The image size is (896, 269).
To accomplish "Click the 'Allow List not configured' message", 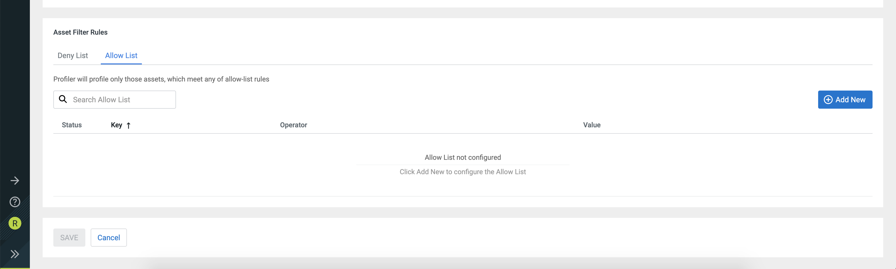I will (463, 157).
